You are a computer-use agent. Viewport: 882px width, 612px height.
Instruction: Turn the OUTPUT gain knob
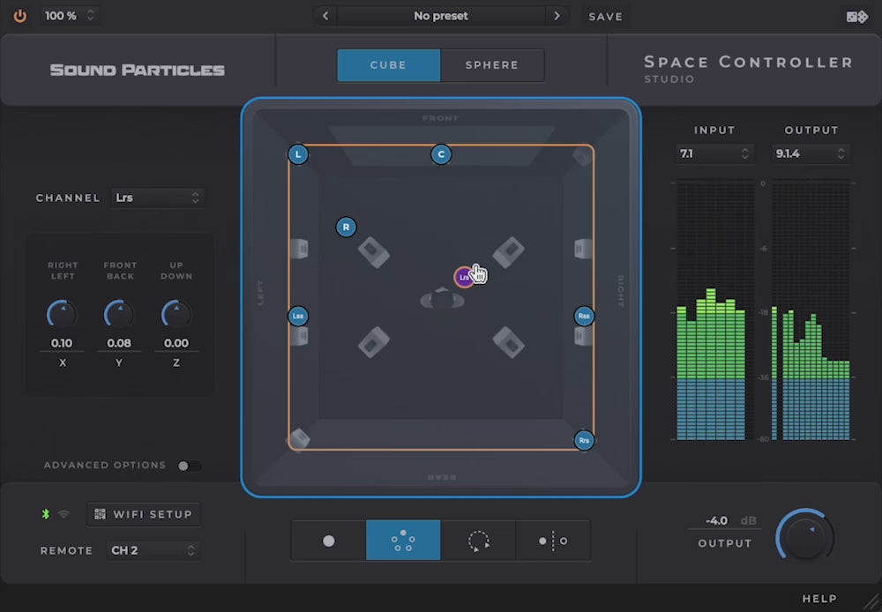click(x=805, y=537)
